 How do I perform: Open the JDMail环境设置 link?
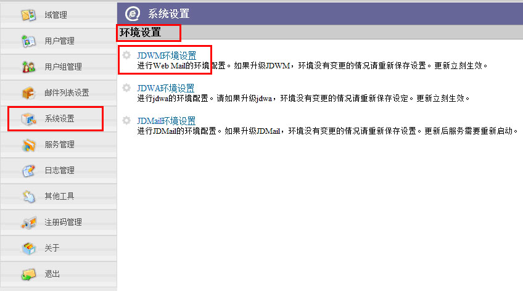pos(166,121)
